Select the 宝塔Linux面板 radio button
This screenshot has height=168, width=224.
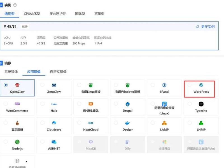point(79,85)
